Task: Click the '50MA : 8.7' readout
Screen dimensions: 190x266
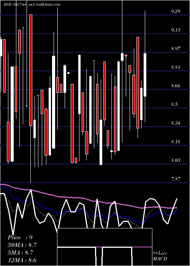Action: (22, 245)
